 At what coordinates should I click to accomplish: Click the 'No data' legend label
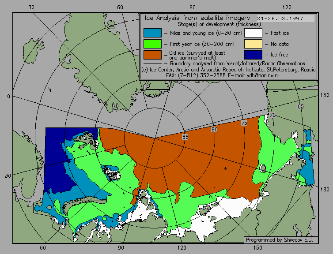click(280, 44)
